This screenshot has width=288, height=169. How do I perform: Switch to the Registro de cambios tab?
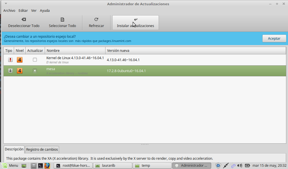42,149
